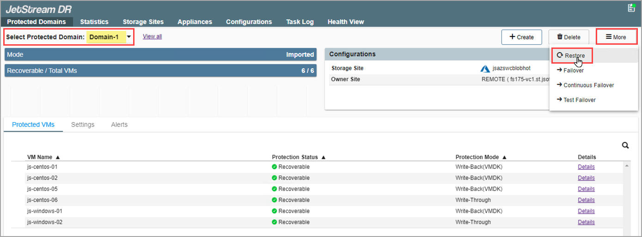The image size is (642, 237).
Task: Switch to the Storage Sites tab
Action: pos(143,22)
